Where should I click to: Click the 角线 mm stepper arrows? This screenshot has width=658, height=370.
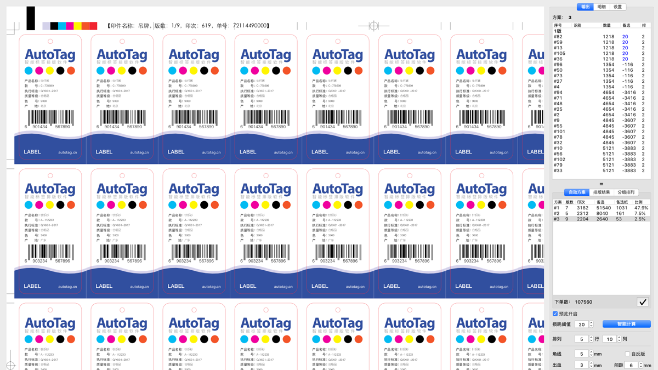[x=591, y=354]
